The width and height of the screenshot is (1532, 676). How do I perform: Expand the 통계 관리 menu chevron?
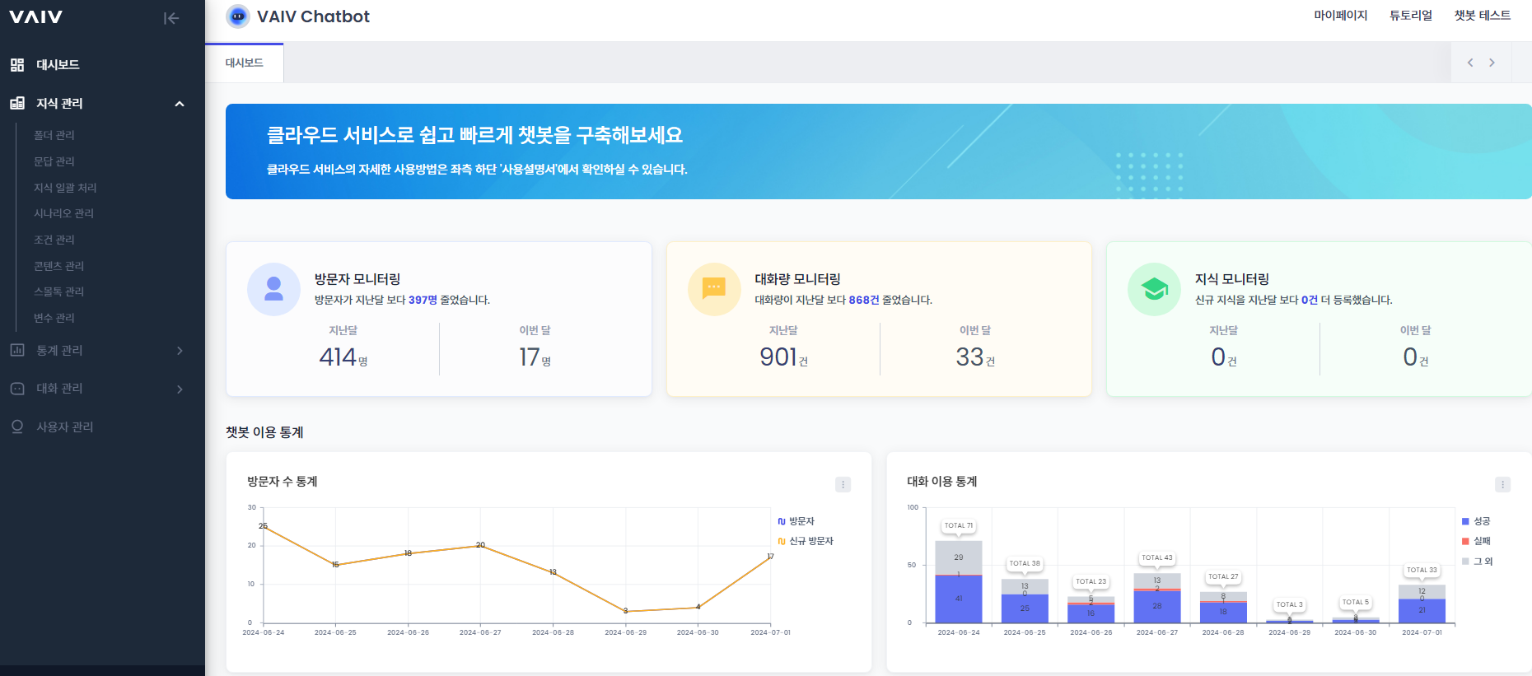[180, 351]
